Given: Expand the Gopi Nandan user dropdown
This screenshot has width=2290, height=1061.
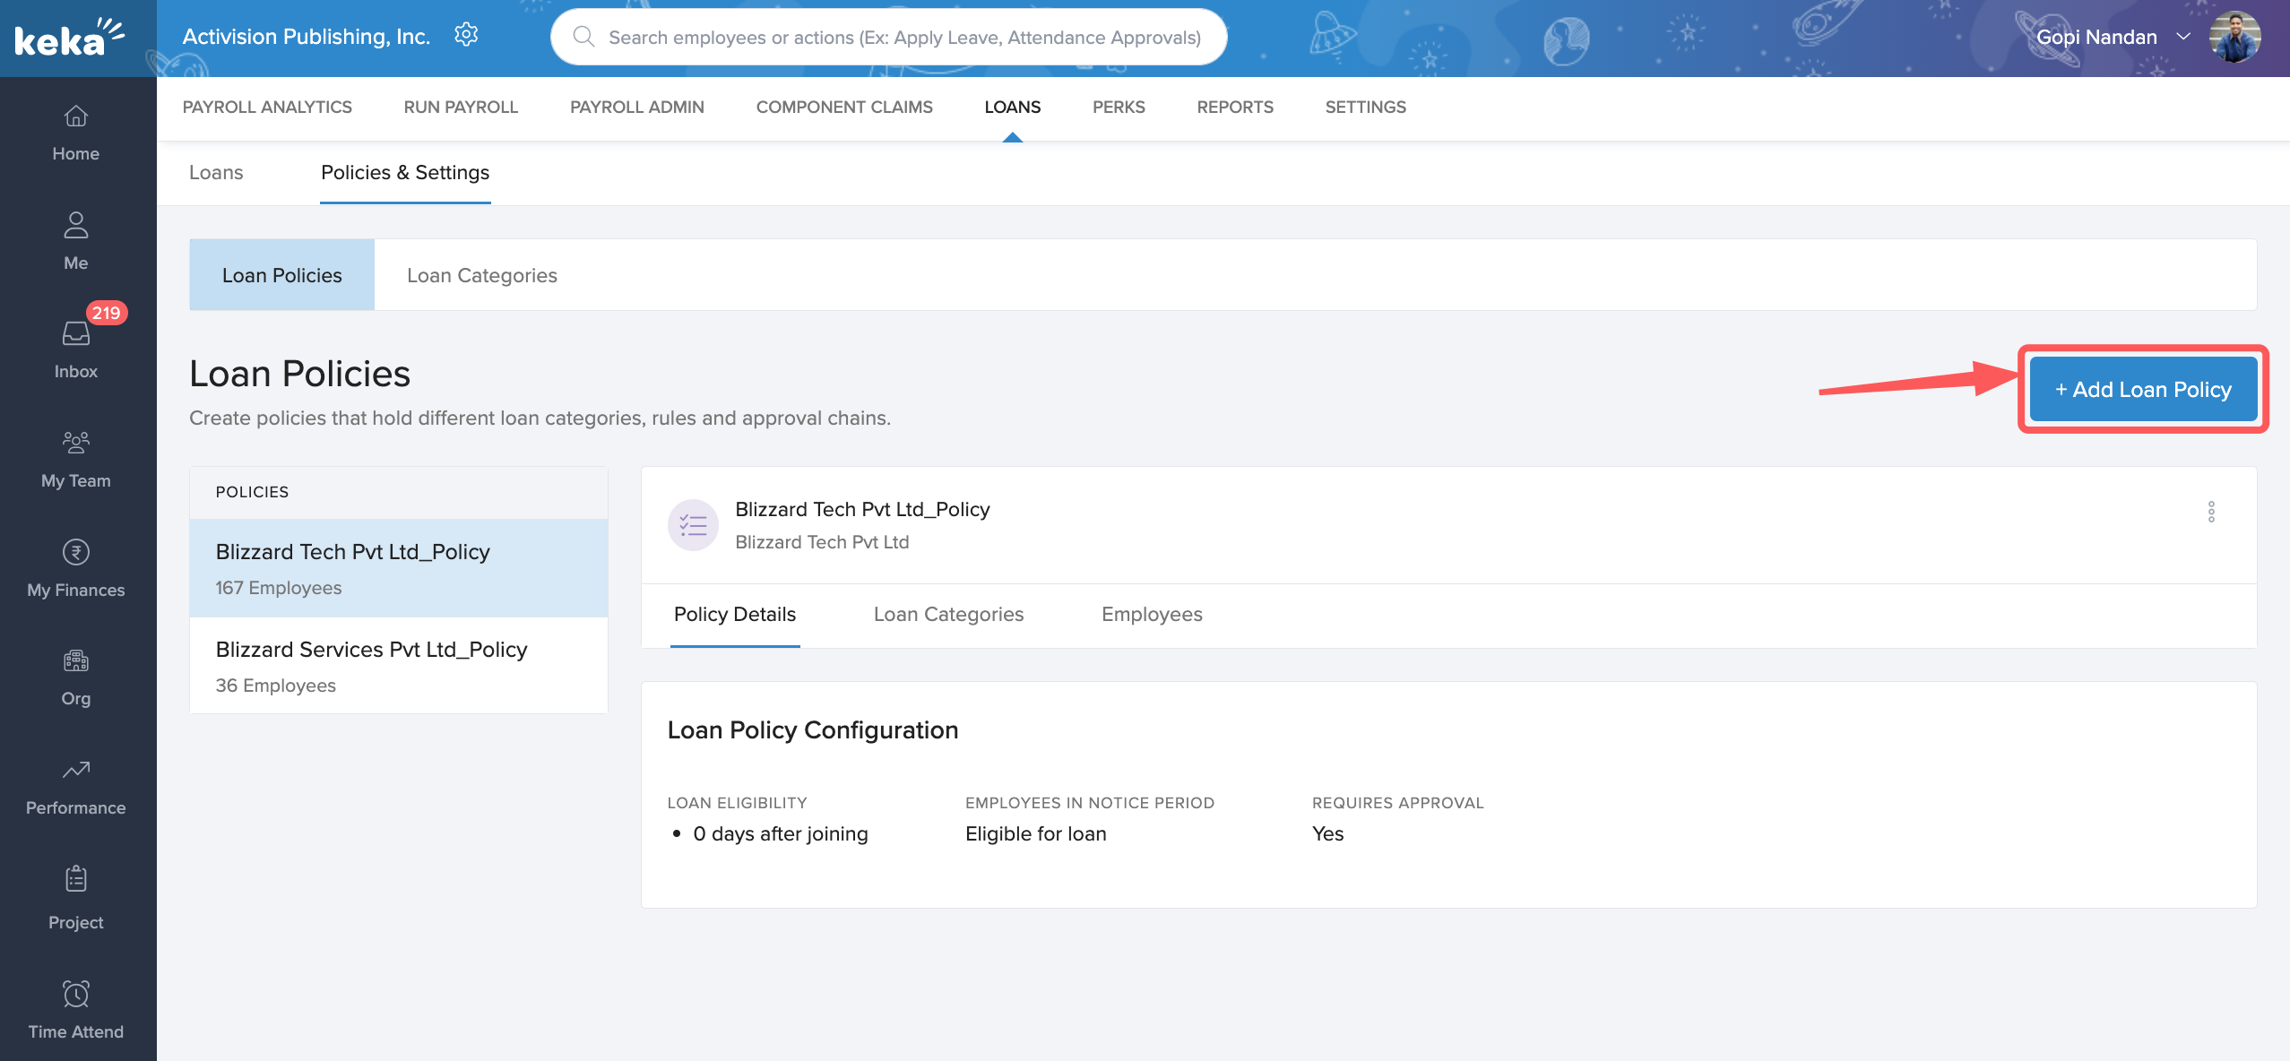Looking at the screenshot, I should pos(2183,37).
